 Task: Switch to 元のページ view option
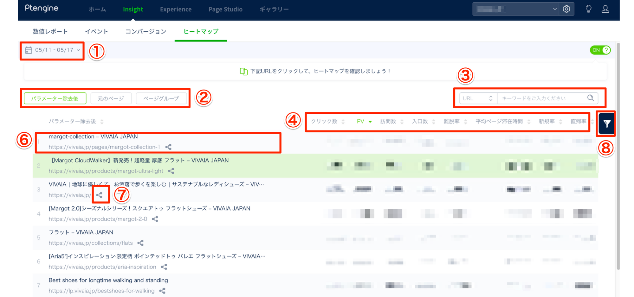coord(111,98)
